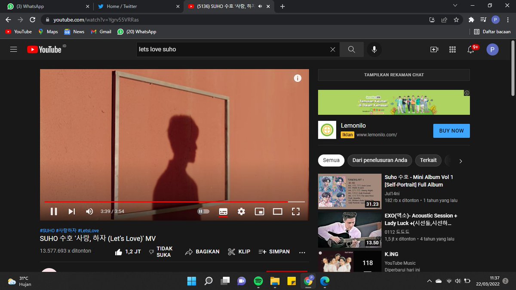This screenshot has height=290, width=516.
Task: Open the Maps bookmark
Action: pos(48,32)
